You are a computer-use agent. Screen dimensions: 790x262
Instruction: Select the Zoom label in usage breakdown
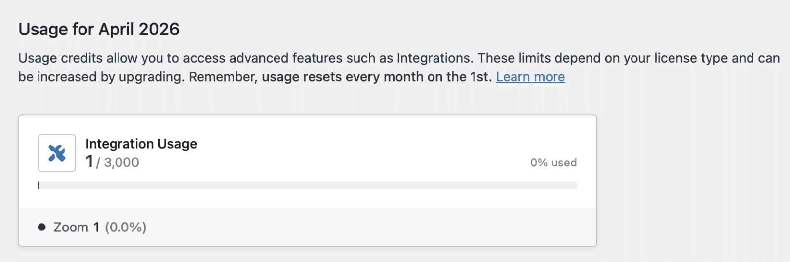[71, 228]
